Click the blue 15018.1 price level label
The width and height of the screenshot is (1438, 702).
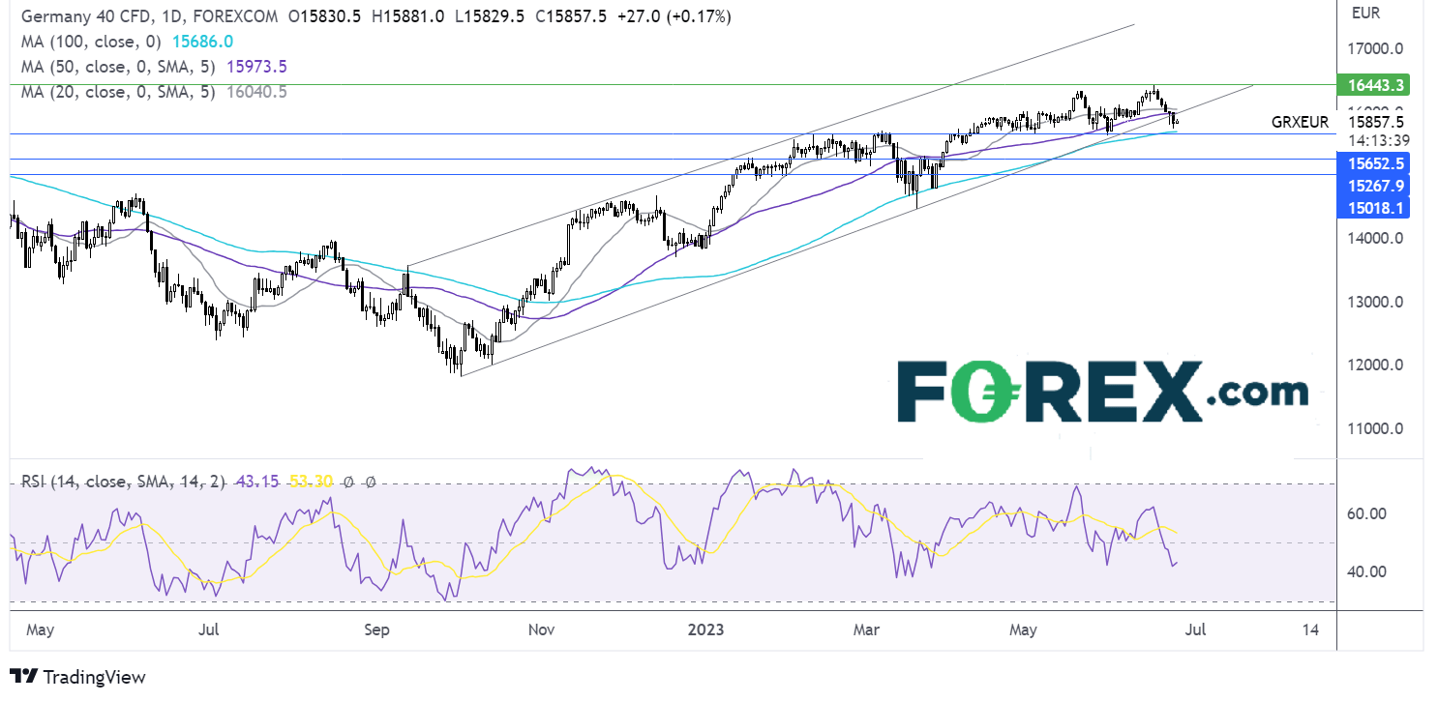pyautogui.click(x=1375, y=207)
